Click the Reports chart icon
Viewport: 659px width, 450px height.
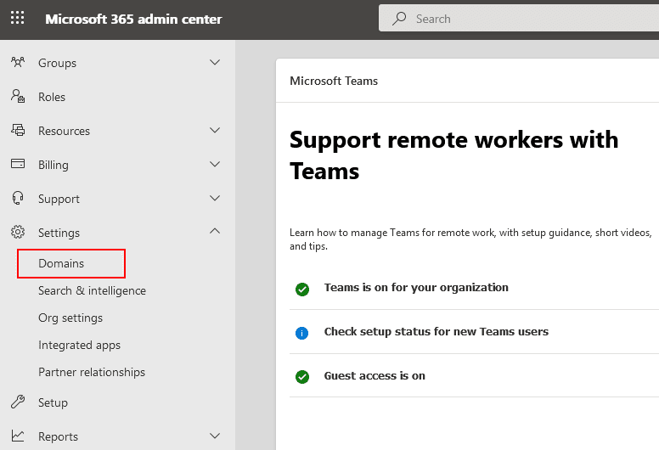coord(18,436)
